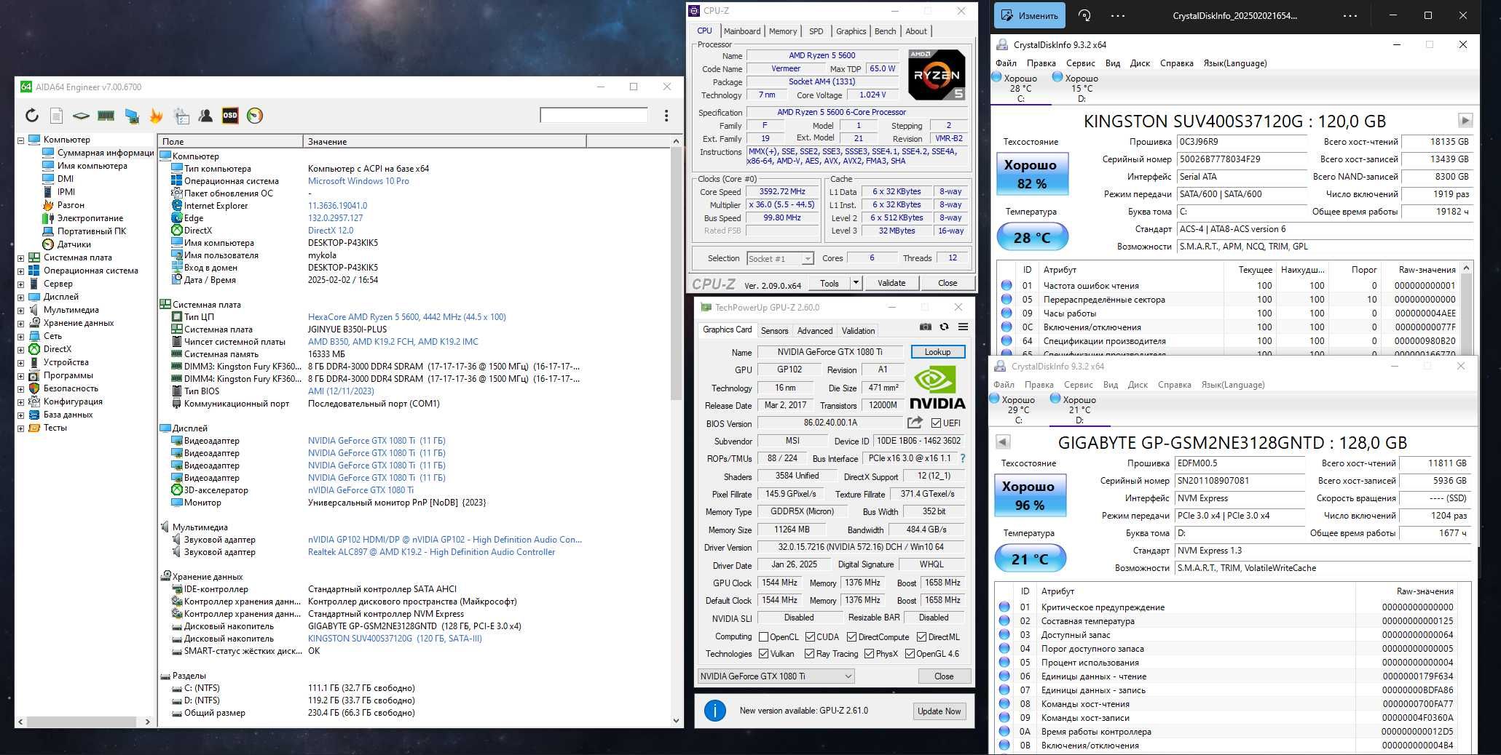Open the Bench tab in CPU-Z
Screen dimensions: 1501x755
tap(885, 31)
